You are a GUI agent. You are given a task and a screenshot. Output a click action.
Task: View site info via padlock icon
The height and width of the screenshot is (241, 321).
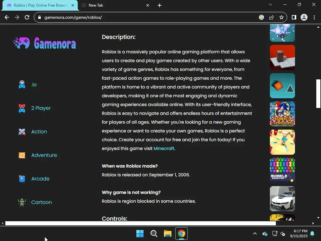[x=39, y=18]
